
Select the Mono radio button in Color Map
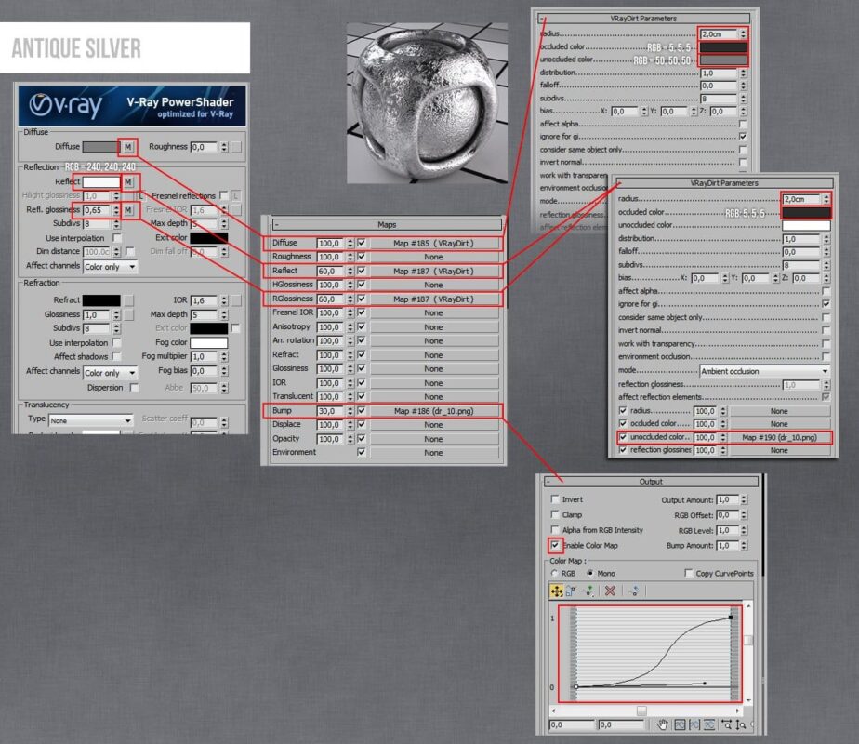(x=590, y=574)
